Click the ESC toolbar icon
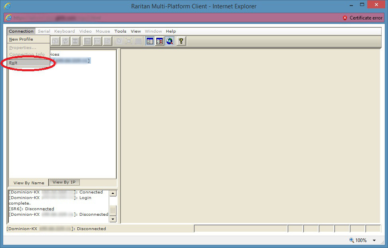This screenshot has height=248, width=388. click(x=97, y=41)
